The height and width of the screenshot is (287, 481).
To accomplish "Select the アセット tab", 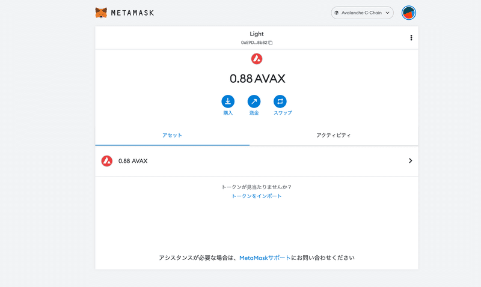I will [x=172, y=135].
